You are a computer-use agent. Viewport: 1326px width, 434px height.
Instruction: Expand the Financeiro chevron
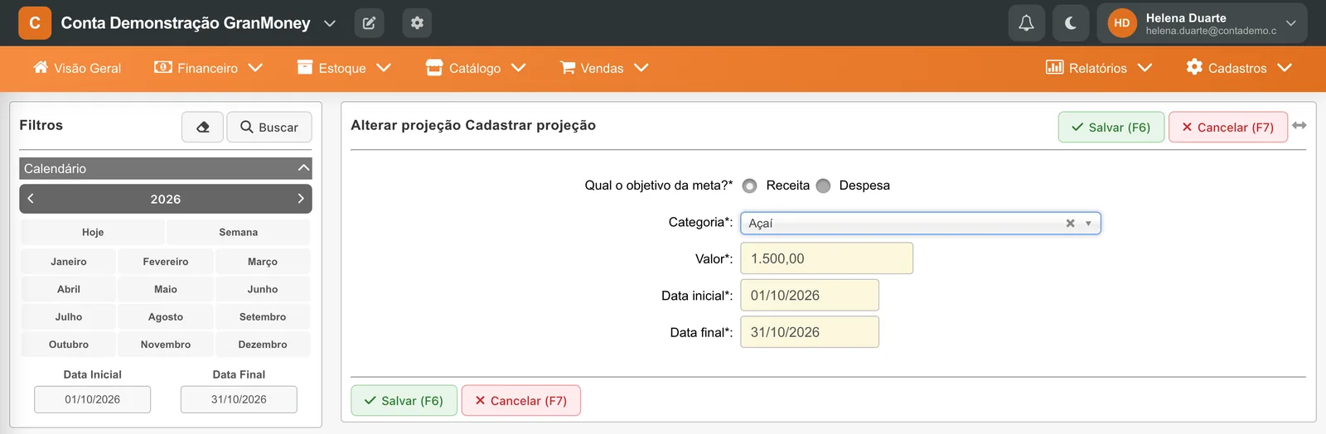point(255,68)
